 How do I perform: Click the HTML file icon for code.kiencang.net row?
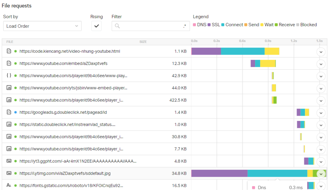[9, 51]
